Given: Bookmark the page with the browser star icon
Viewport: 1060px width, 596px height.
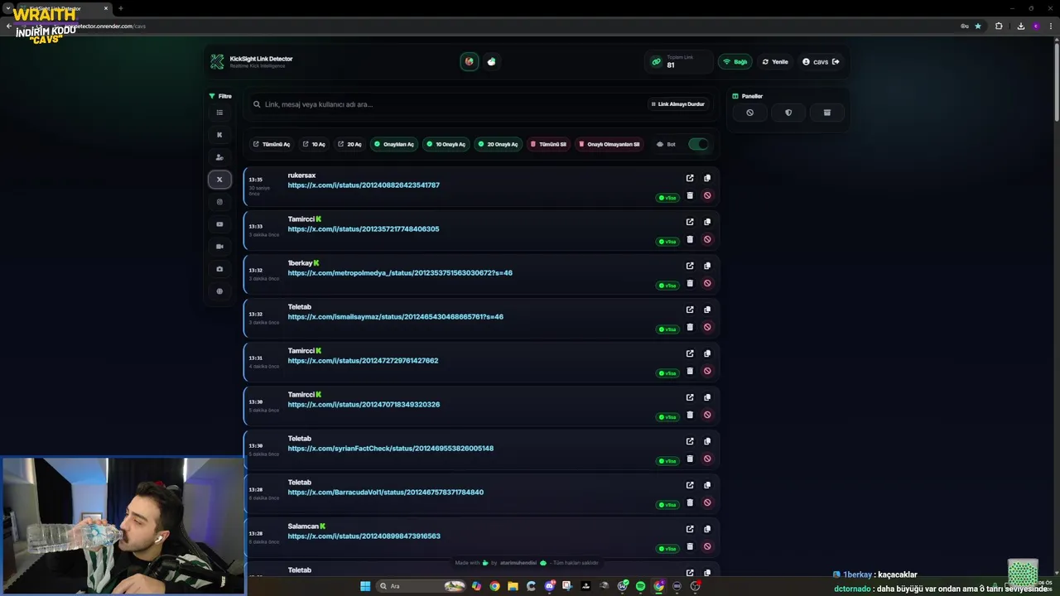Looking at the screenshot, I should pos(978,26).
